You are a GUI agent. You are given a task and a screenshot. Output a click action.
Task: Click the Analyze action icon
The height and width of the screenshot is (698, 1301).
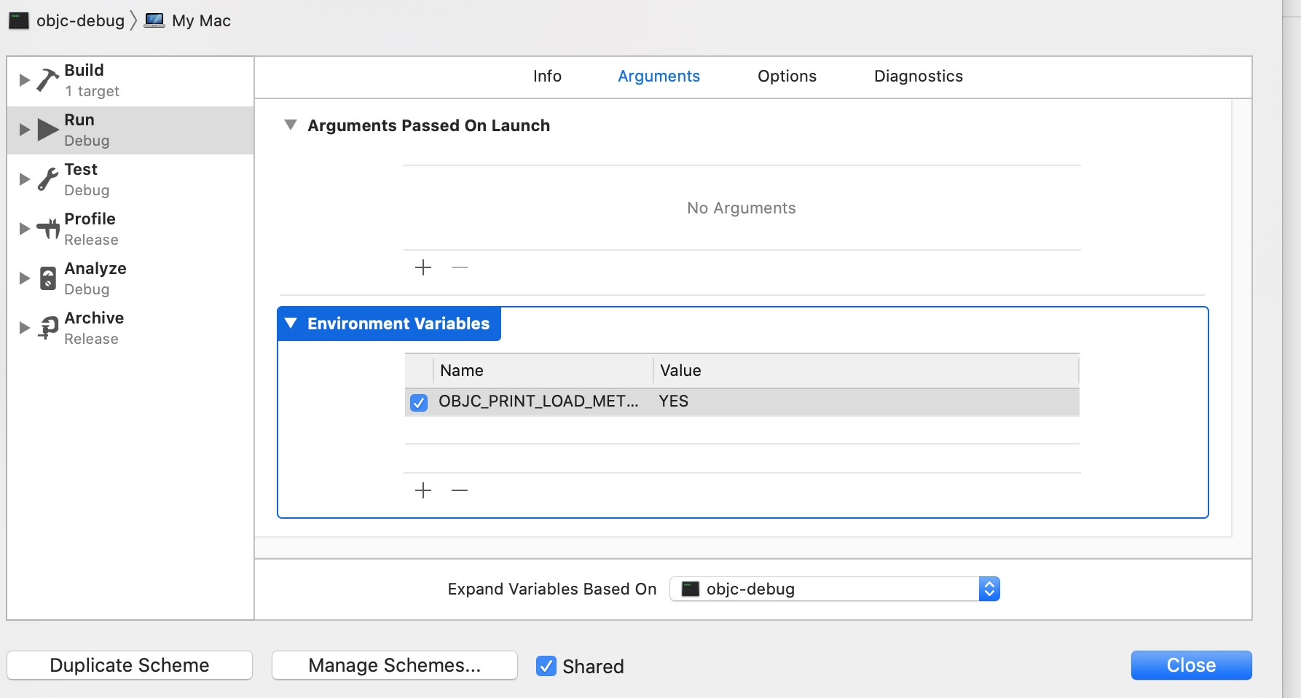pyautogui.click(x=48, y=278)
